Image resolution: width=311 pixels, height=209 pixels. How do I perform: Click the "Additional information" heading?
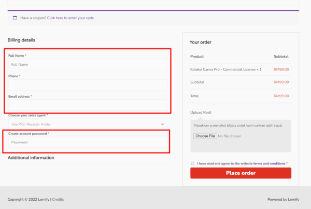[x=31, y=158]
